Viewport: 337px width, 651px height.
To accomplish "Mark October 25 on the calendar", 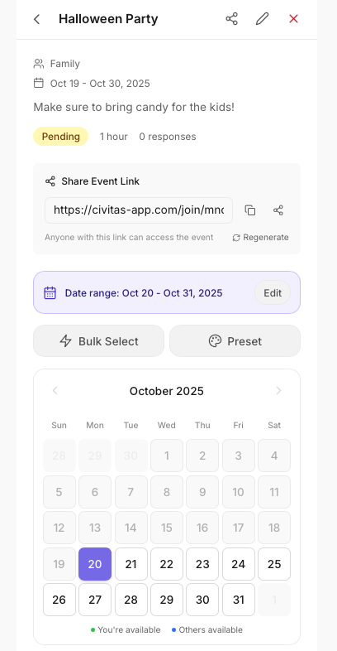I will [x=274, y=564].
